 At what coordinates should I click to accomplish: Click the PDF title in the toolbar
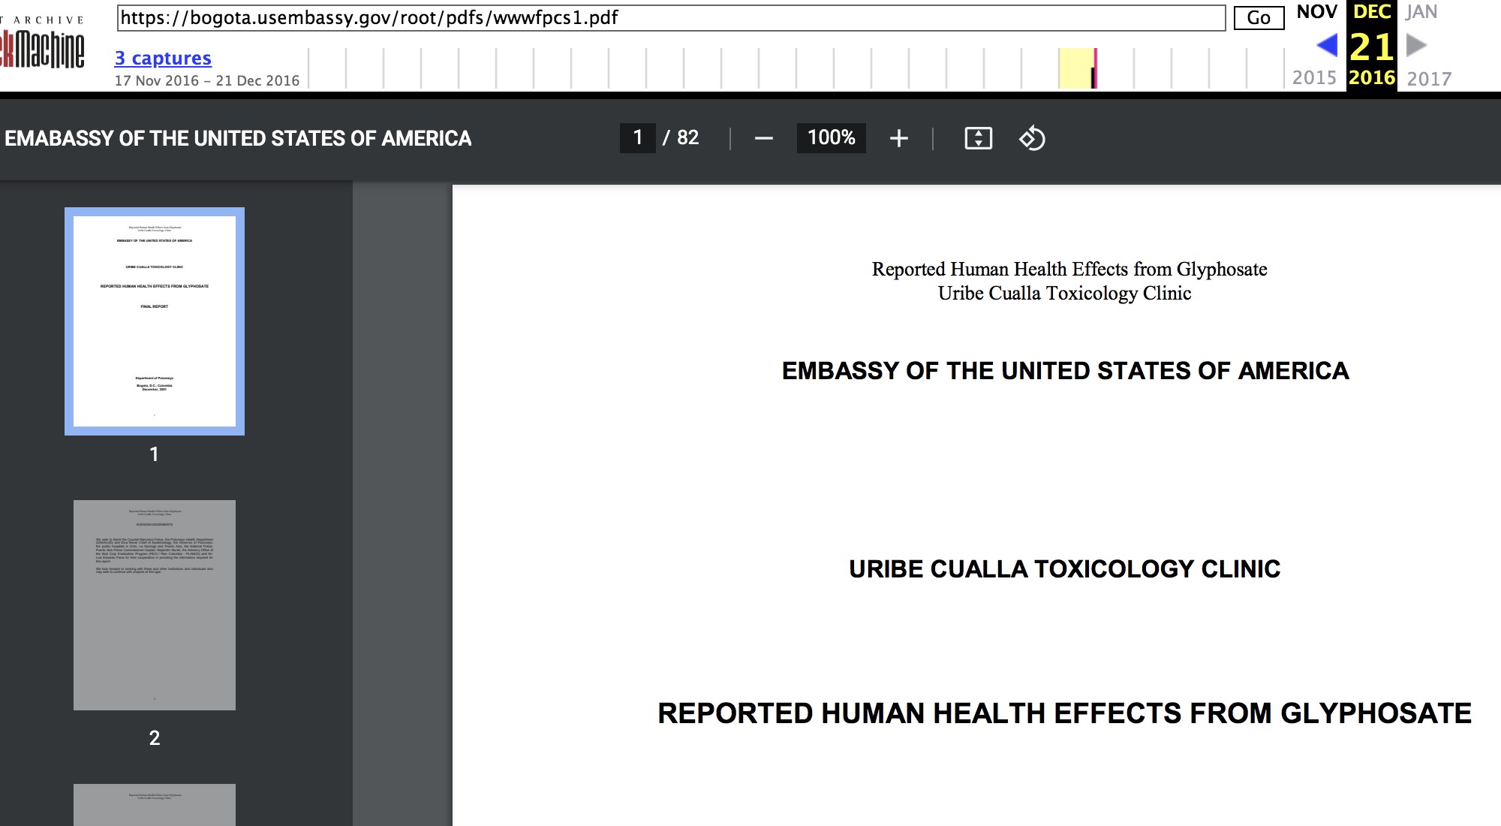pos(238,138)
